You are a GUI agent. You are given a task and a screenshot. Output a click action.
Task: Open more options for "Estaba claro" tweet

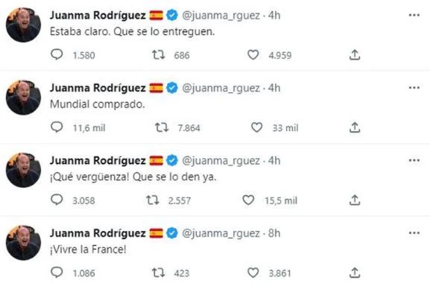[x=414, y=15]
